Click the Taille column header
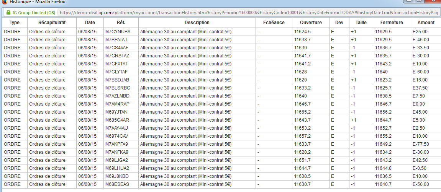This screenshot has height=192, width=441. pyautogui.click(x=361, y=23)
